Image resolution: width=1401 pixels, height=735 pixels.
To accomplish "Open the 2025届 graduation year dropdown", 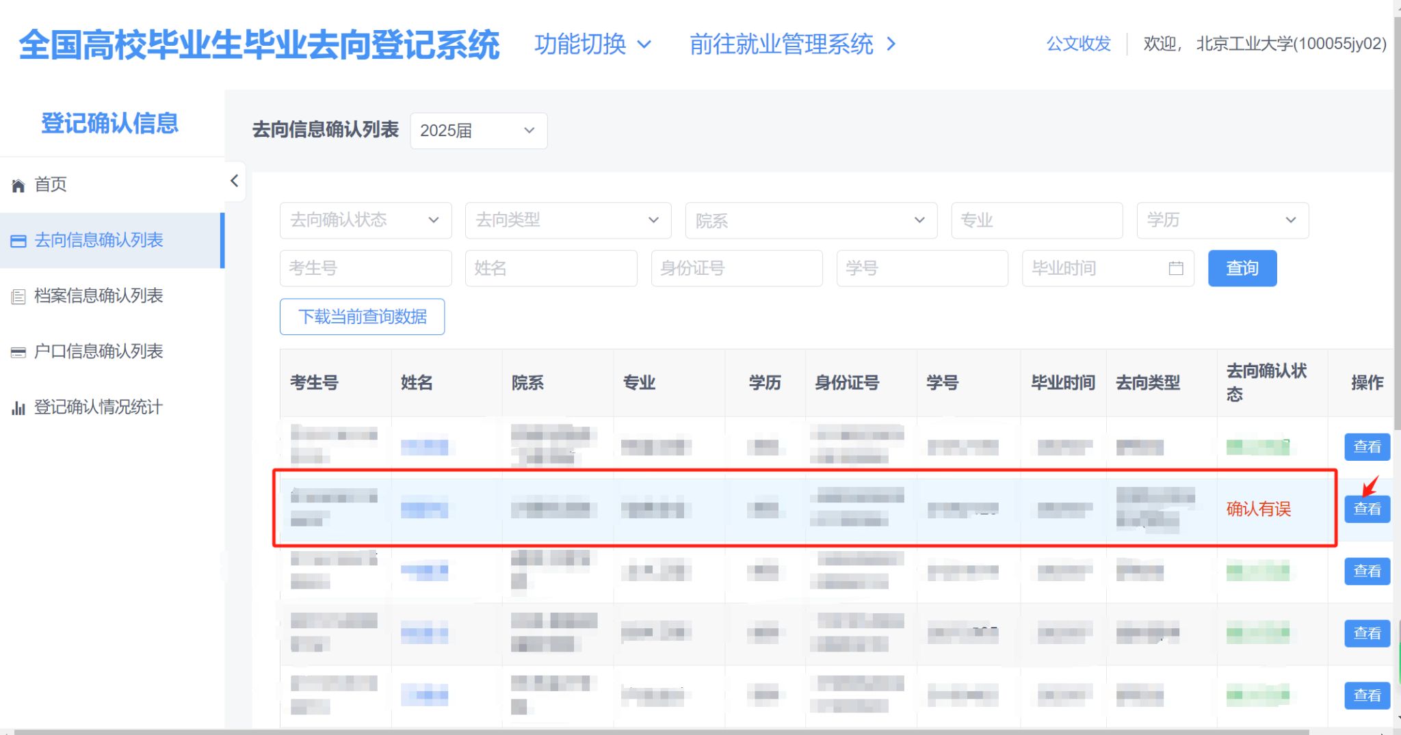I will tap(478, 131).
